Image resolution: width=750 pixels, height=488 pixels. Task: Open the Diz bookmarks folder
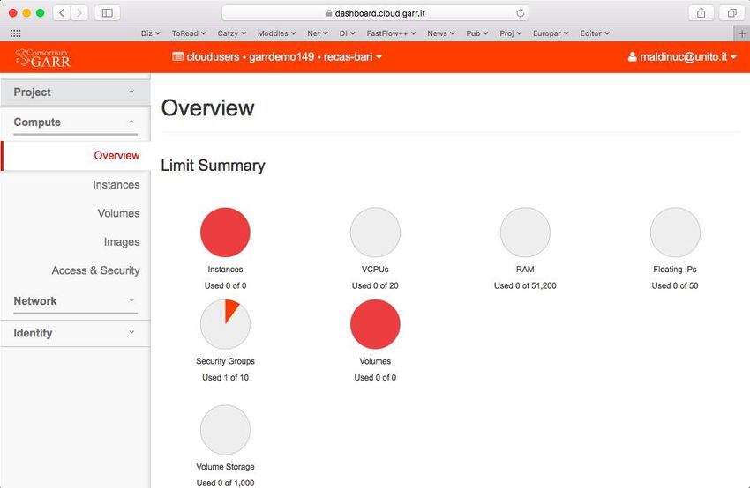click(x=151, y=33)
